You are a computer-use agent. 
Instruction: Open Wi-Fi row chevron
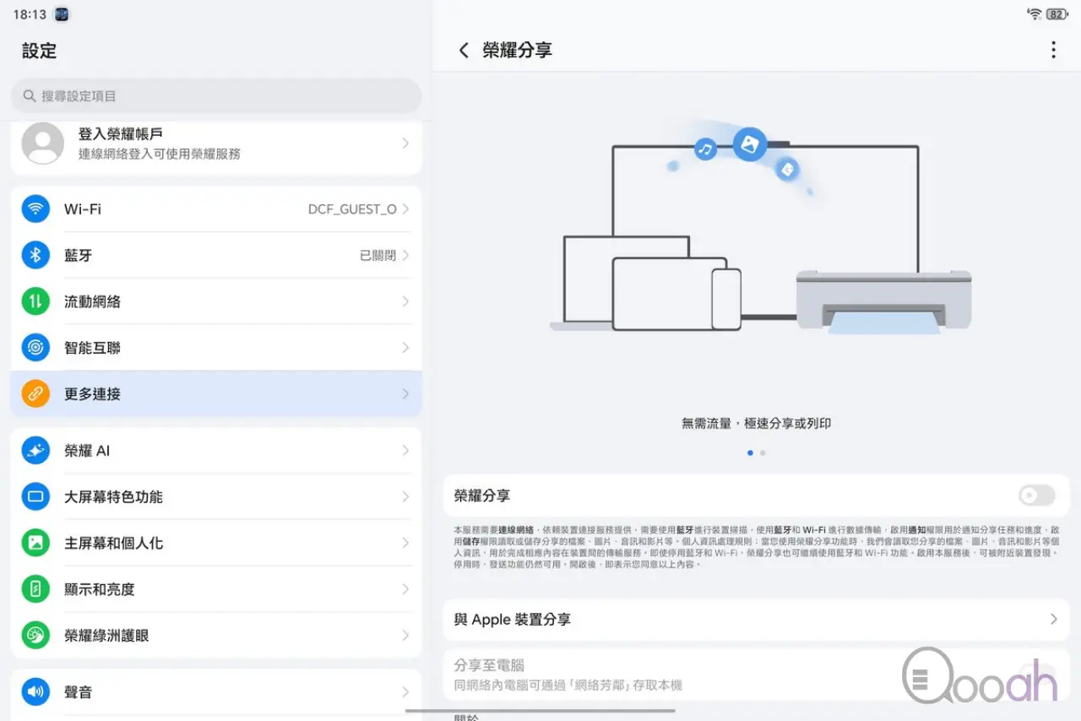point(405,209)
